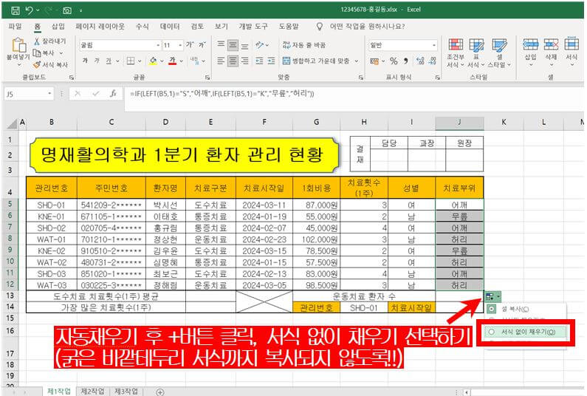The image size is (587, 396).
Task: Click the 제3작업 sheet tab
Action: (x=126, y=392)
